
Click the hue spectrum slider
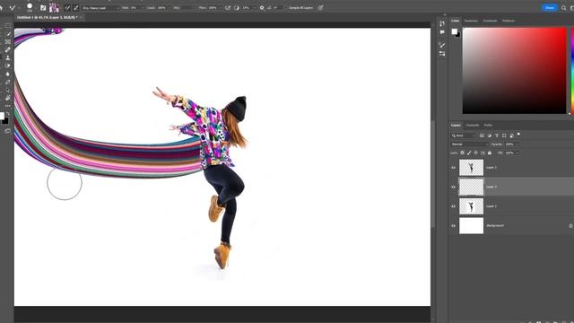572,71
